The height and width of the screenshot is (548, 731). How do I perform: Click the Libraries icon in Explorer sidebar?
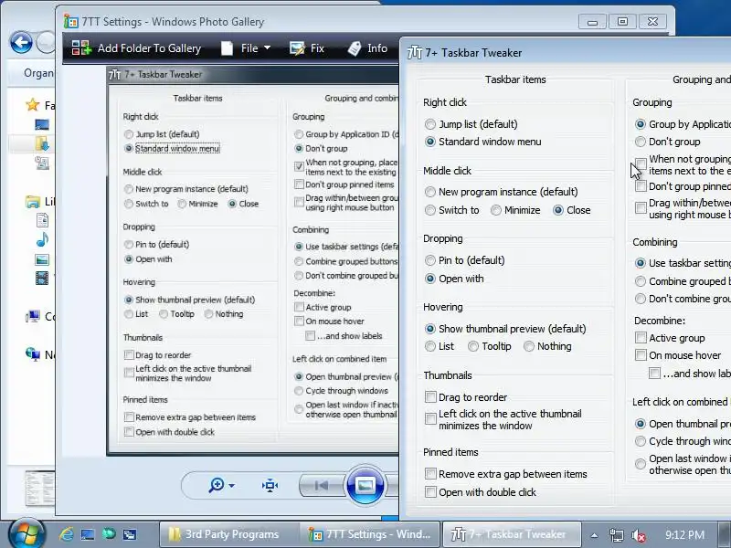pos(33,201)
